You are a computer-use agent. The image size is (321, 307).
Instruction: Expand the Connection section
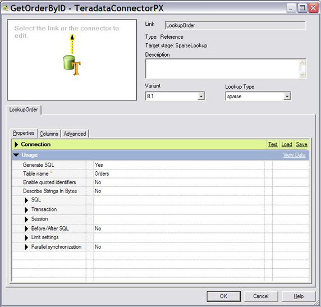pyautogui.click(x=16, y=144)
